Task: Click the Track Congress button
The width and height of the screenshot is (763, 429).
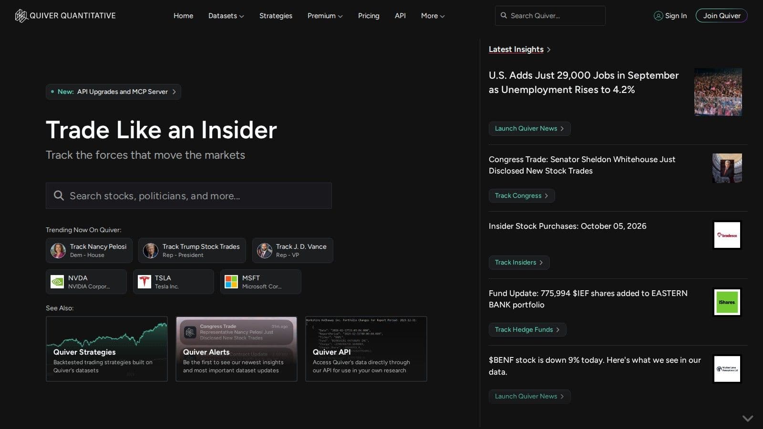Action: click(x=522, y=195)
